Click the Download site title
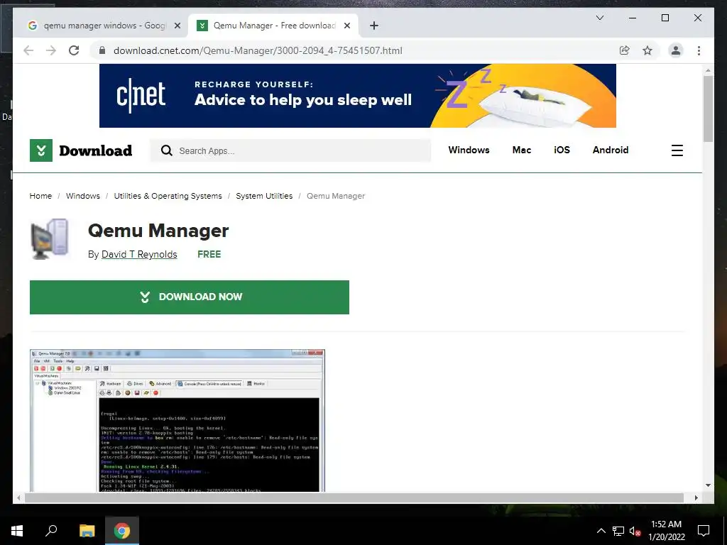Viewport: 727px width, 545px height. click(96, 150)
